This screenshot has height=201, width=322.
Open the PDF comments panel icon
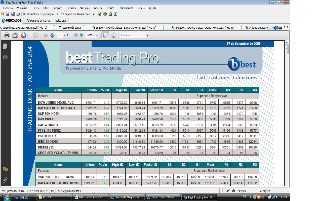pos(5,169)
